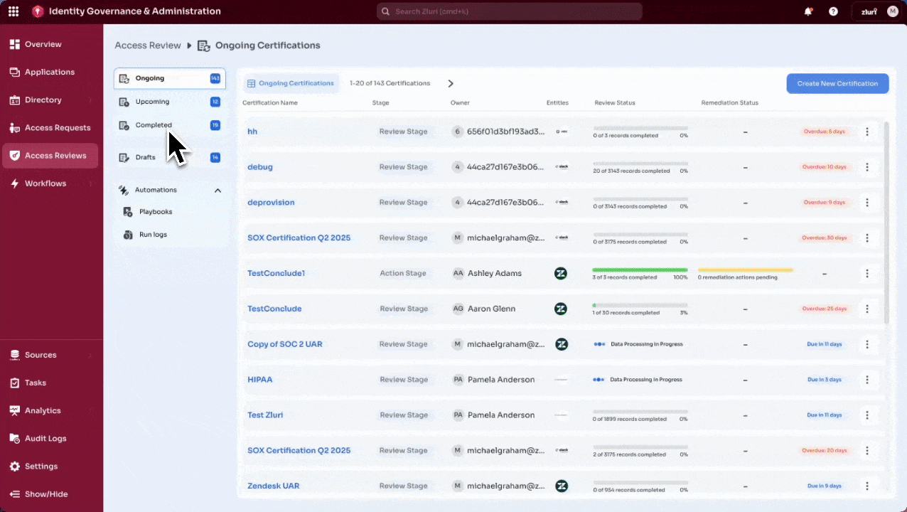Expand the Workflows submenu arrow
Viewport: 907px width, 512px height.
coord(90,183)
